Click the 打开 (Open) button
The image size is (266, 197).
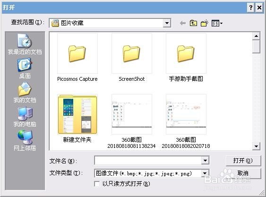click(243, 161)
